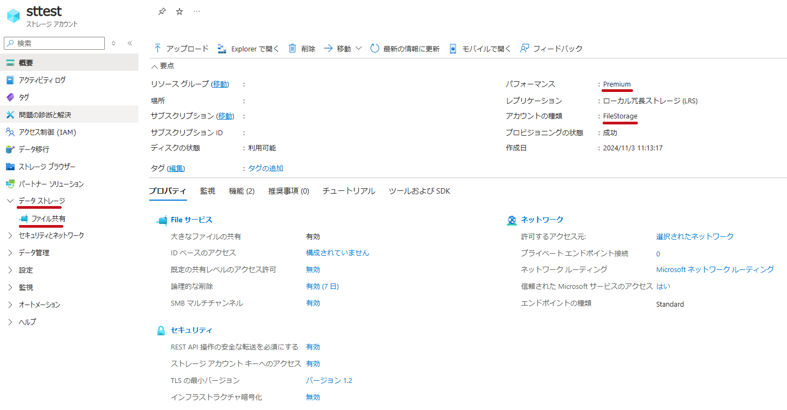Switch to the ツールおよび SDK tab
Image resolution: width=787 pixels, height=410 pixels.
click(419, 191)
